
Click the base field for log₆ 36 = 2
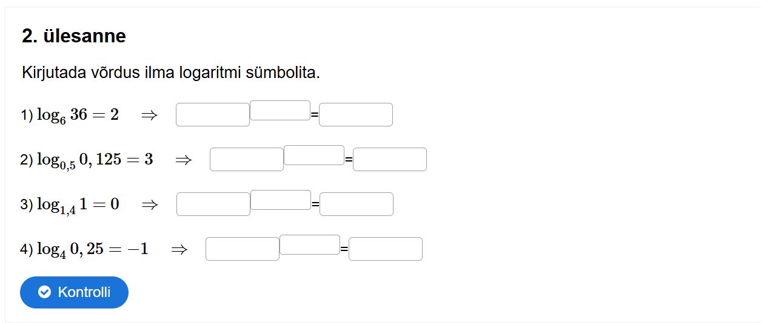(213, 115)
